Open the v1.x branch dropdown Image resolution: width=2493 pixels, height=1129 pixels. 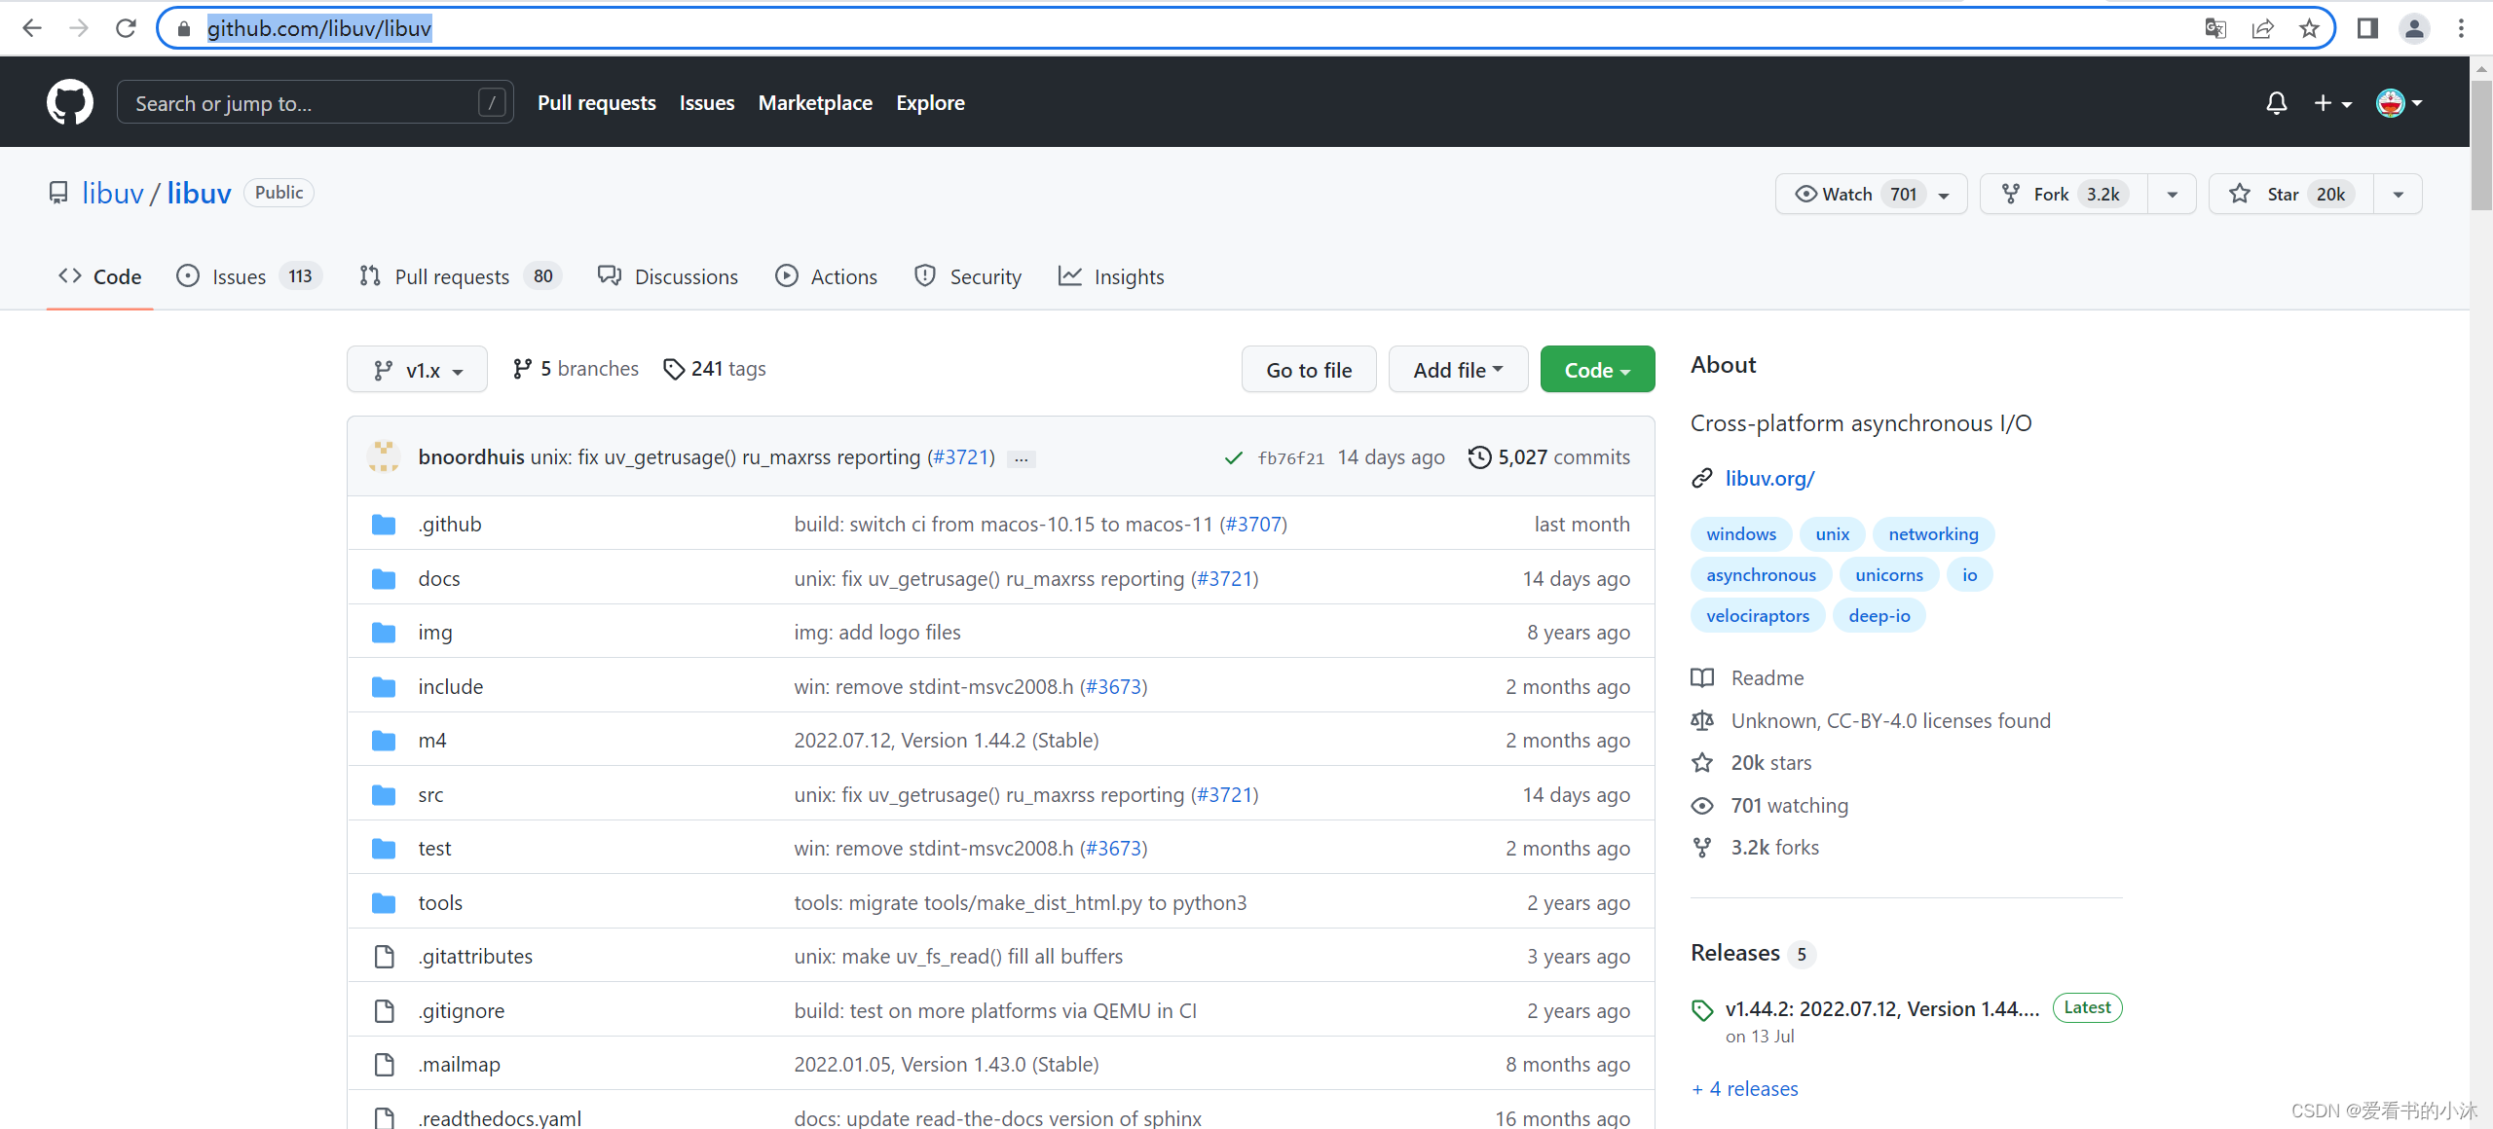pos(417,370)
